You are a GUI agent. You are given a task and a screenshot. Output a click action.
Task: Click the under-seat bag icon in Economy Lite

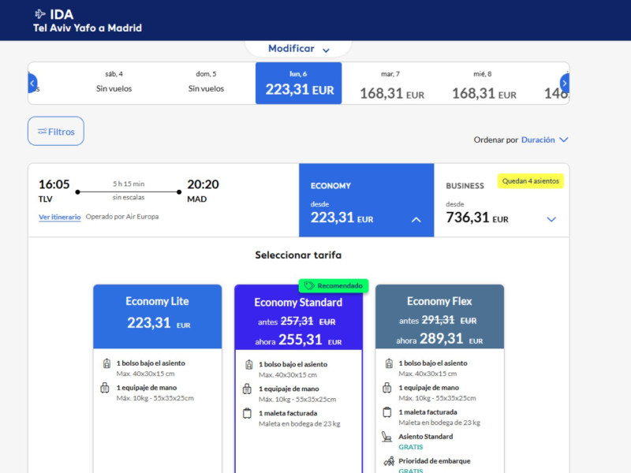pos(106,363)
